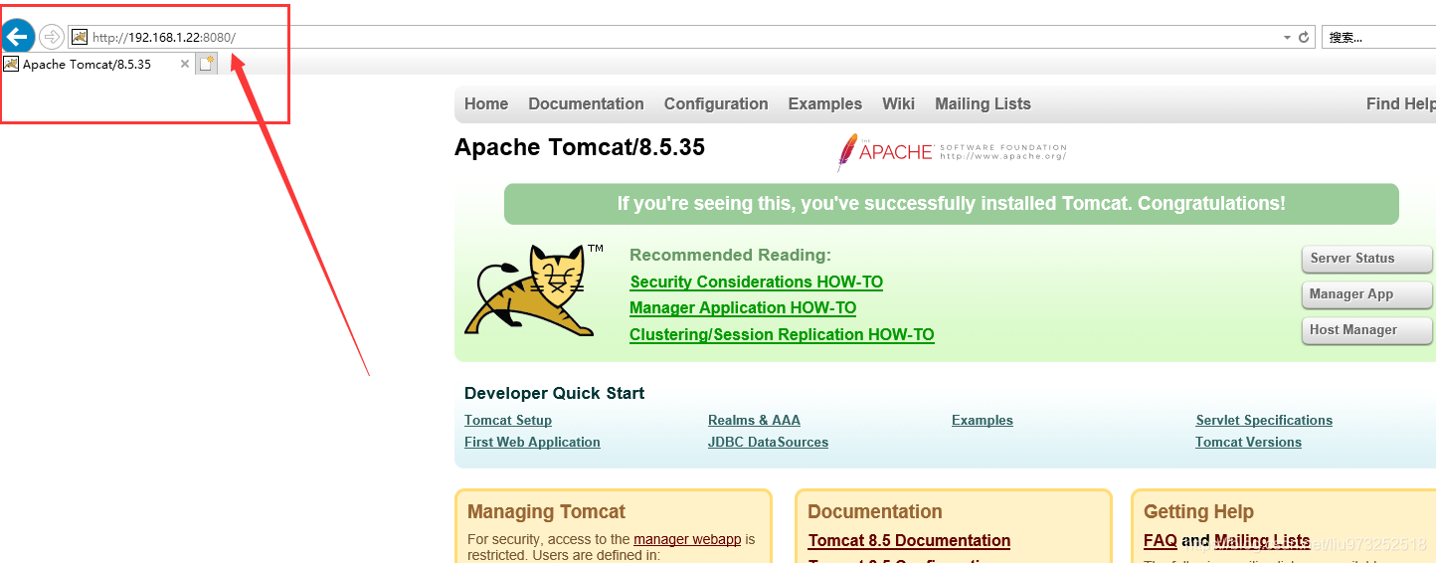Close the Apache Tomcat/8.5.35 tab
This screenshot has width=1436, height=563.
tap(184, 64)
